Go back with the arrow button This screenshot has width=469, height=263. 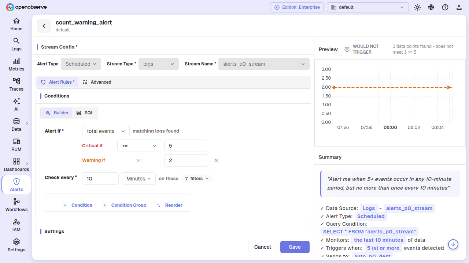pyautogui.click(x=44, y=26)
